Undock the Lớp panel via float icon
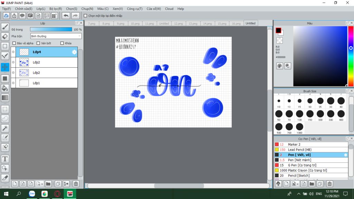Image resolution: width=354 pixels, height=199 pixels. (x=77, y=23)
